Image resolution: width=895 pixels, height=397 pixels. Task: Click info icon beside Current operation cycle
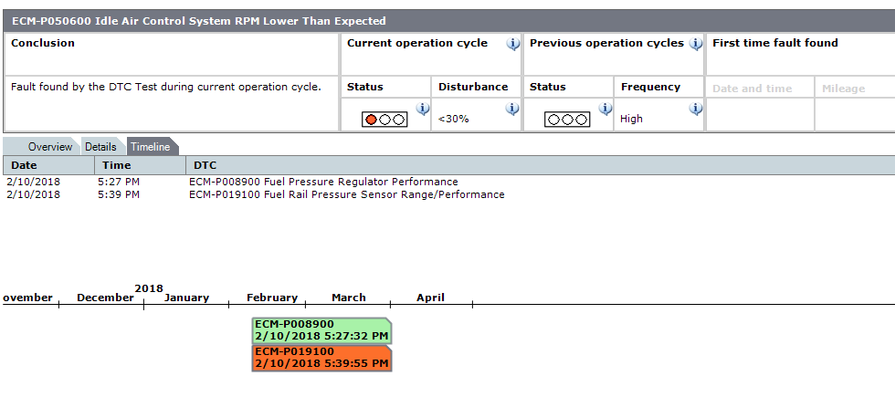coord(513,44)
